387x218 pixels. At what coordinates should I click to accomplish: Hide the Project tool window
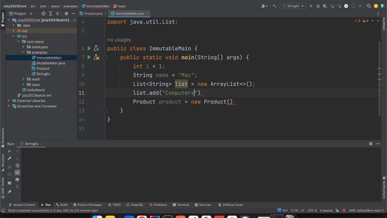(73, 13)
